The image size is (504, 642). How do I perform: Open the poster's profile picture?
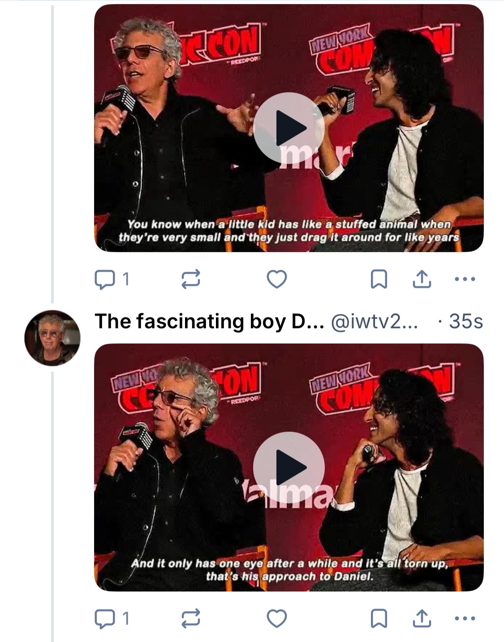click(x=52, y=338)
